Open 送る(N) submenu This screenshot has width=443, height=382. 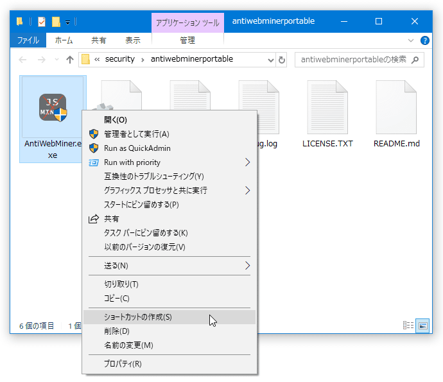(x=169, y=266)
